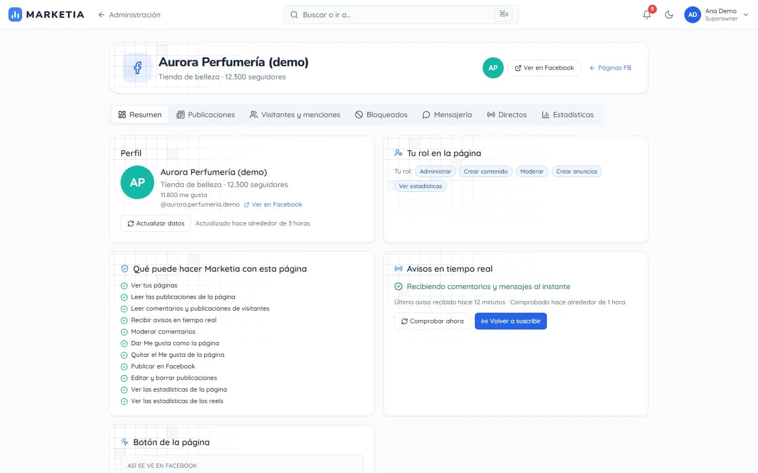758x473 pixels.
Task: Click the Marketia logo icon
Action: point(15,15)
